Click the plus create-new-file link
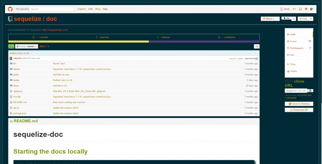The height and width of the screenshot is (164, 322). 48,46
